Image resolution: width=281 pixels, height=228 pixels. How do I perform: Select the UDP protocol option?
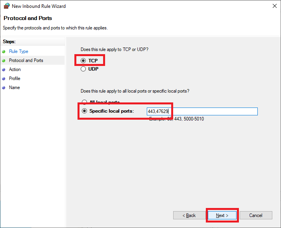83,69
